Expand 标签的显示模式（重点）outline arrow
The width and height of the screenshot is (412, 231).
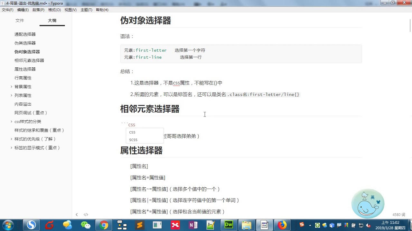[12, 148]
